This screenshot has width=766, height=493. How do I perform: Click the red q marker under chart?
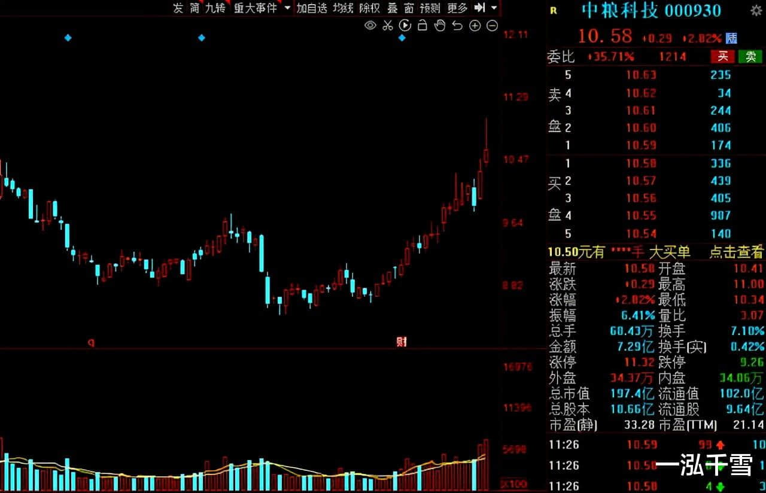click(92, 342)
